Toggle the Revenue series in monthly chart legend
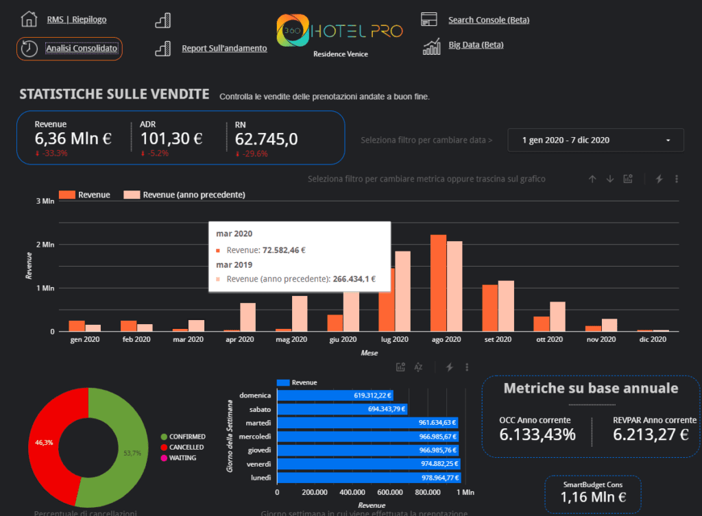The width and height of the screenshot is (702, 516). [85, 195]
